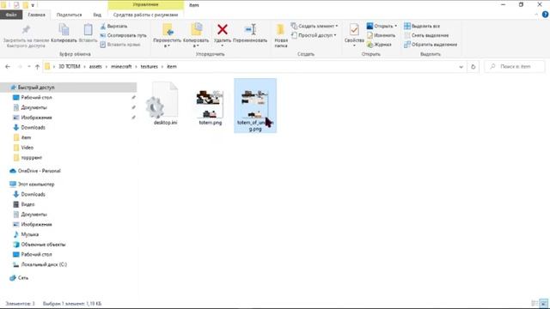Switch to details view in status bar

(x=535, y=303)
